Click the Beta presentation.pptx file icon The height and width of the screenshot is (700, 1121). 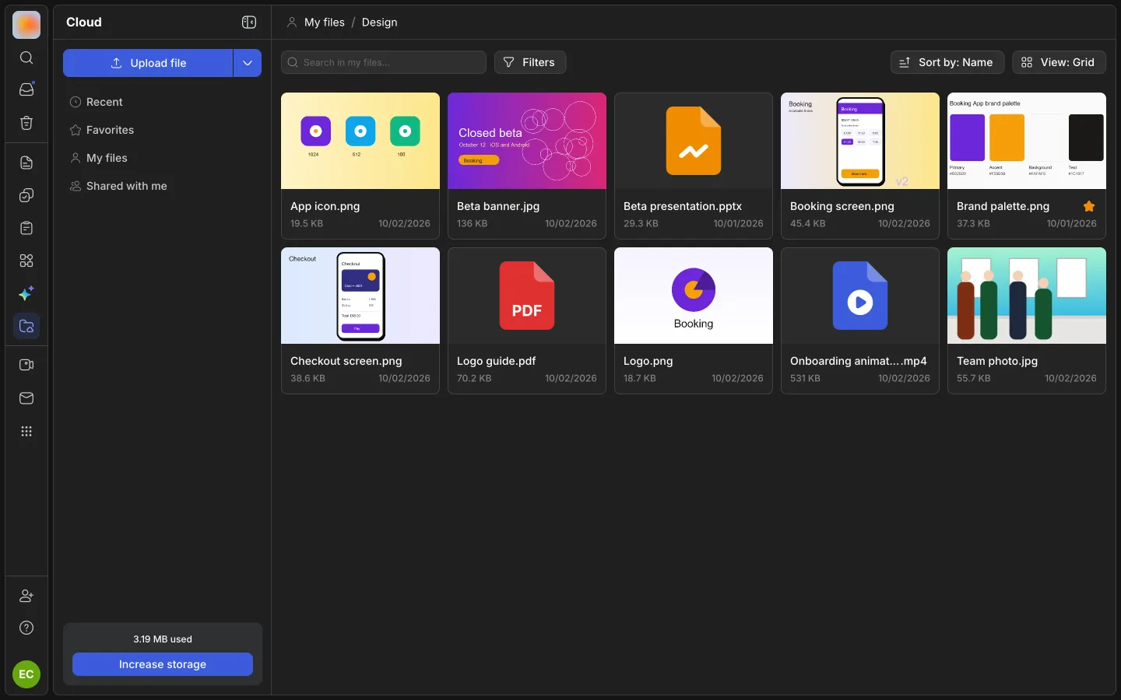pos(694,141)
